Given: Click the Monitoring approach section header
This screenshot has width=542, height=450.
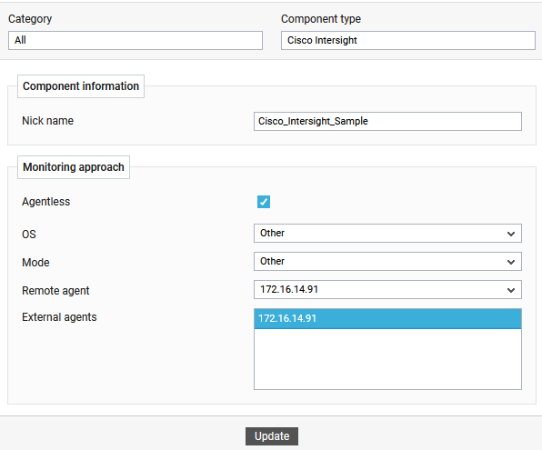Looking at the screenshot, I should click(74, 167).
